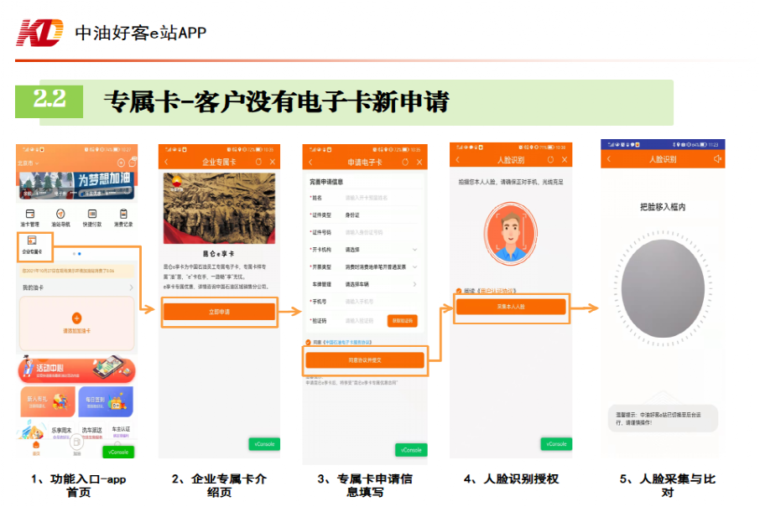The width and height of the screenshot is (760, 507).
Task: Tap the 油站导航 navigation icon
Action: pos(61,218)
